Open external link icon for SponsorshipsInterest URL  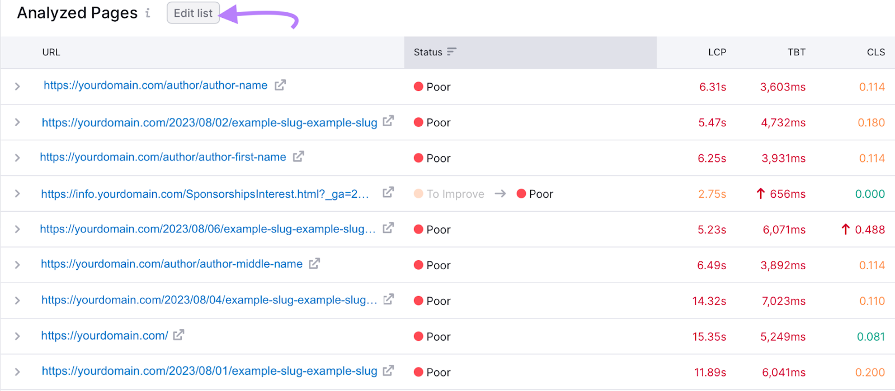click(x=388, y=193)
